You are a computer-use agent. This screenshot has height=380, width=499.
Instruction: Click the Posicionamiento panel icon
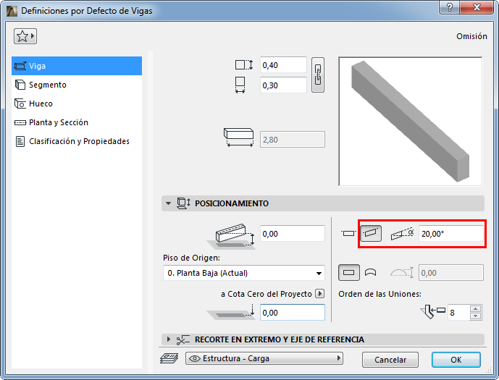[x=184, y=203]
